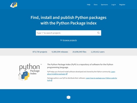Click the 20,698,045 files statistic

[79, 52]
